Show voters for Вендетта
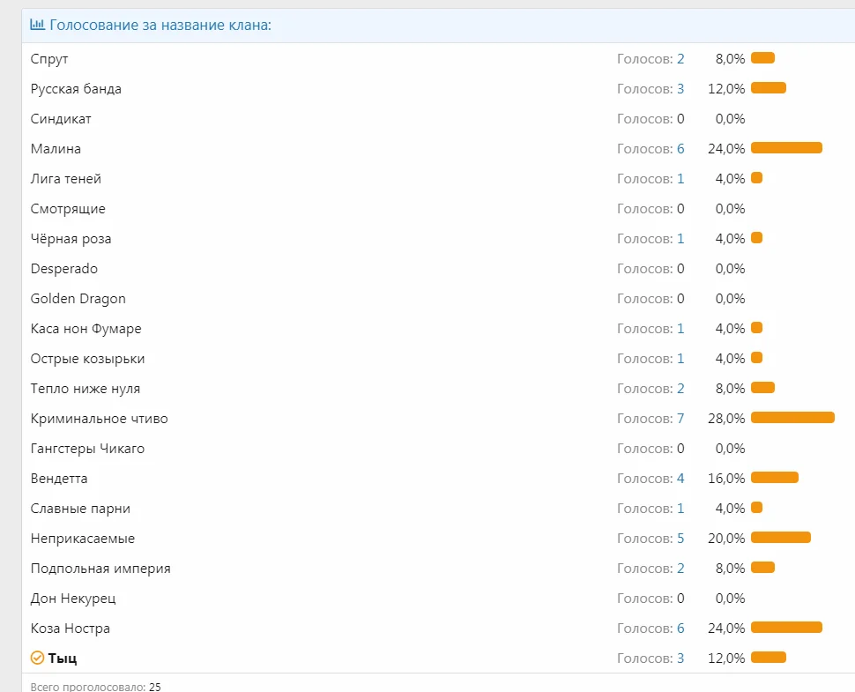The width and height of the screenshot is (855, 692). coord(680,479)
